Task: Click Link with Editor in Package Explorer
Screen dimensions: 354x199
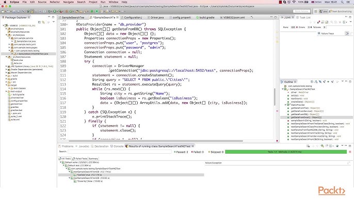Action: pyautogui.click(x=43, y=22)
